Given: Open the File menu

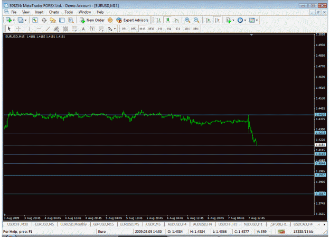Looking at the screenshot, I should [x=14, y=12].
